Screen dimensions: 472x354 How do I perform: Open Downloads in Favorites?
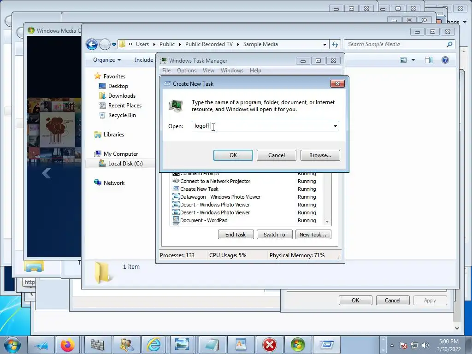[x=122, y=96]
